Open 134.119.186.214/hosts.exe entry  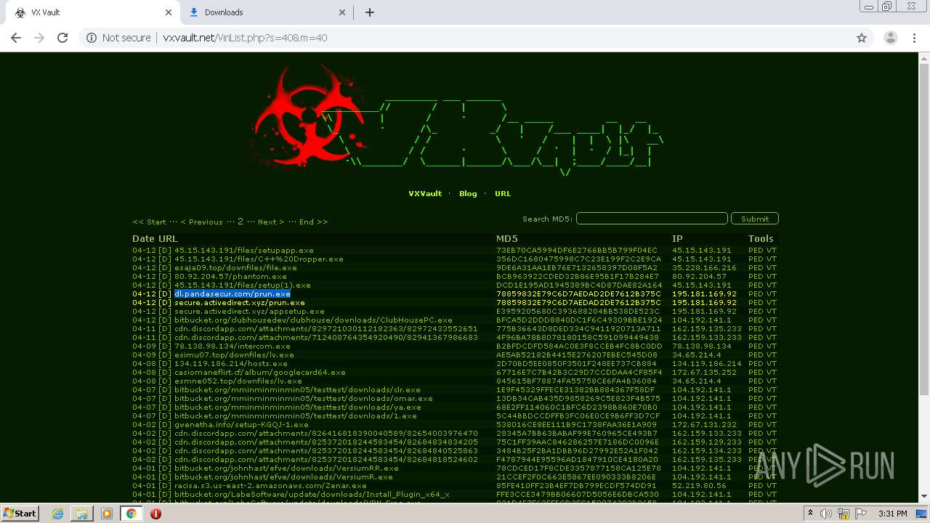[230, 364]
